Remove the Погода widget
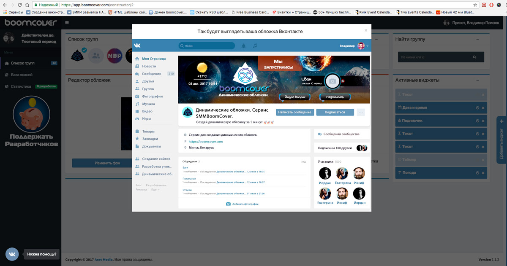 tap(483, 173)
